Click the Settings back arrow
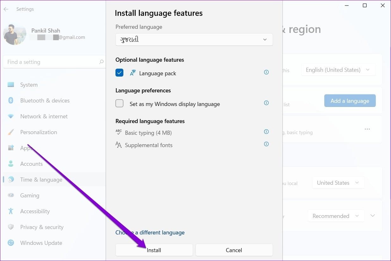 (6, 9)
